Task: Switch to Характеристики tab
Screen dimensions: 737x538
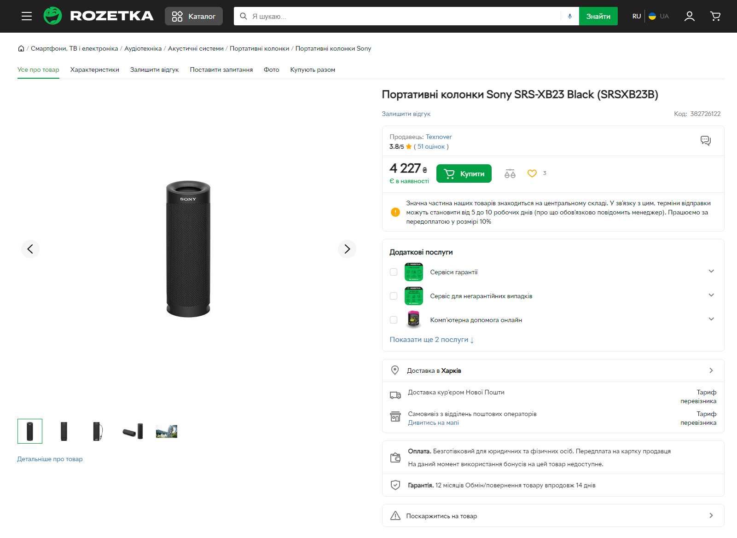Action: tap(95, 69)
